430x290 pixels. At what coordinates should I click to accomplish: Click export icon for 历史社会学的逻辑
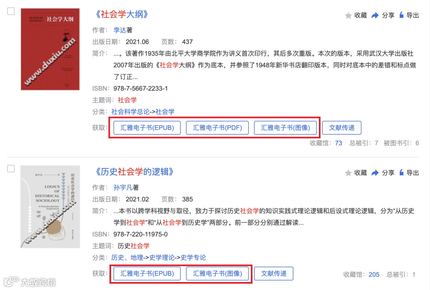401,173
